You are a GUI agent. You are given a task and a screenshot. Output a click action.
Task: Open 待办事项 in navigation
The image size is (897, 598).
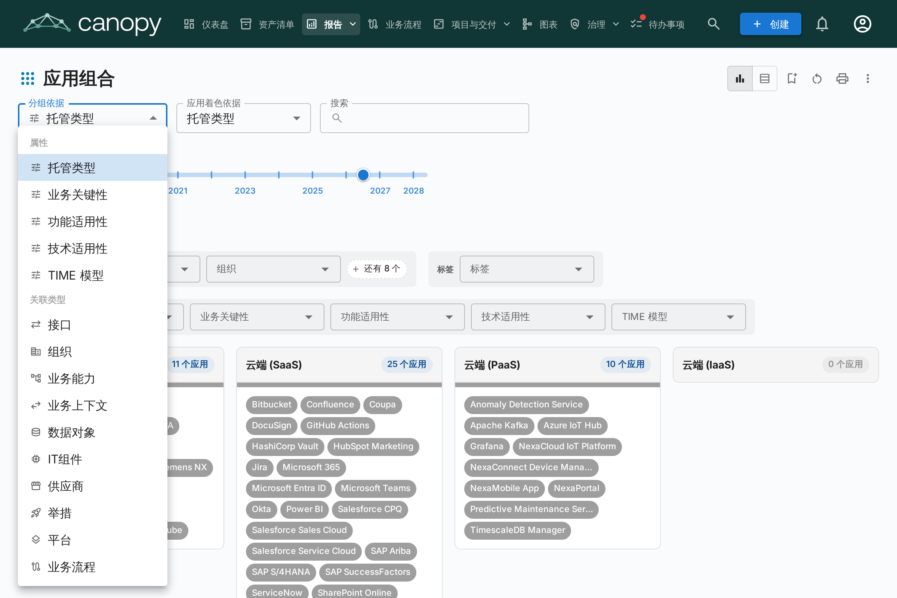[657, 24]
